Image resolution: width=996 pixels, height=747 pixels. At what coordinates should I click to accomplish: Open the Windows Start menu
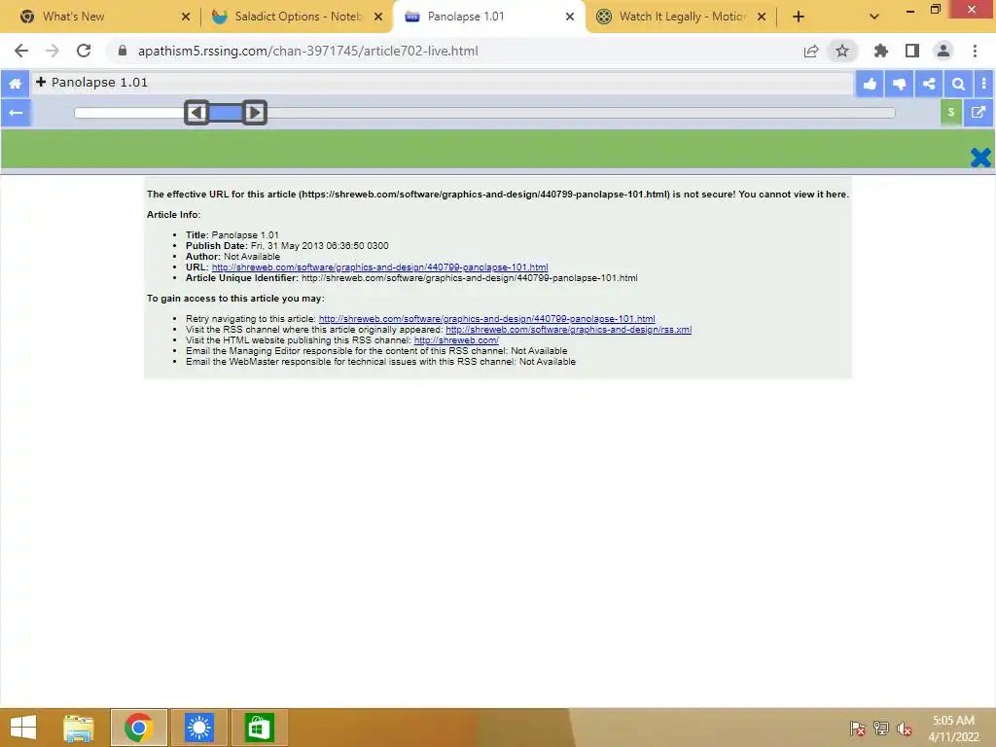[x=23, y=728]
